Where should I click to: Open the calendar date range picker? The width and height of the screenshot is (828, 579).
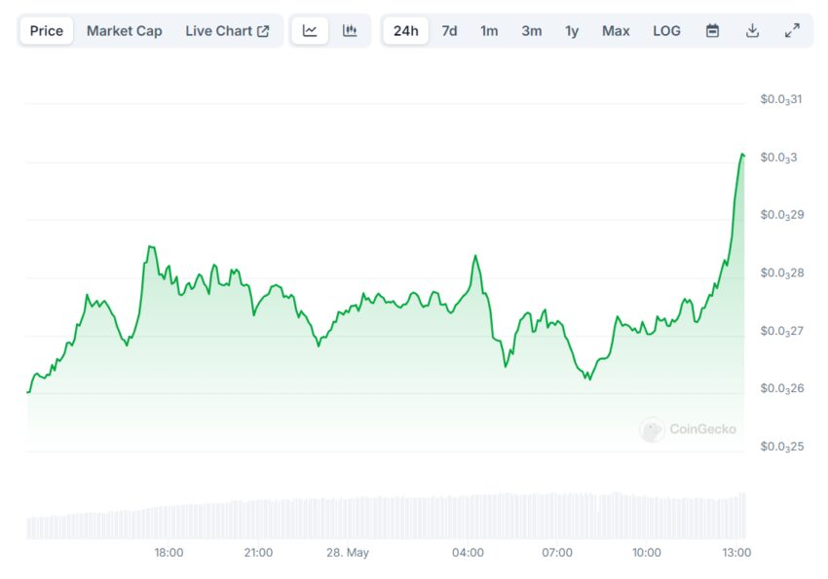(712, 30)
